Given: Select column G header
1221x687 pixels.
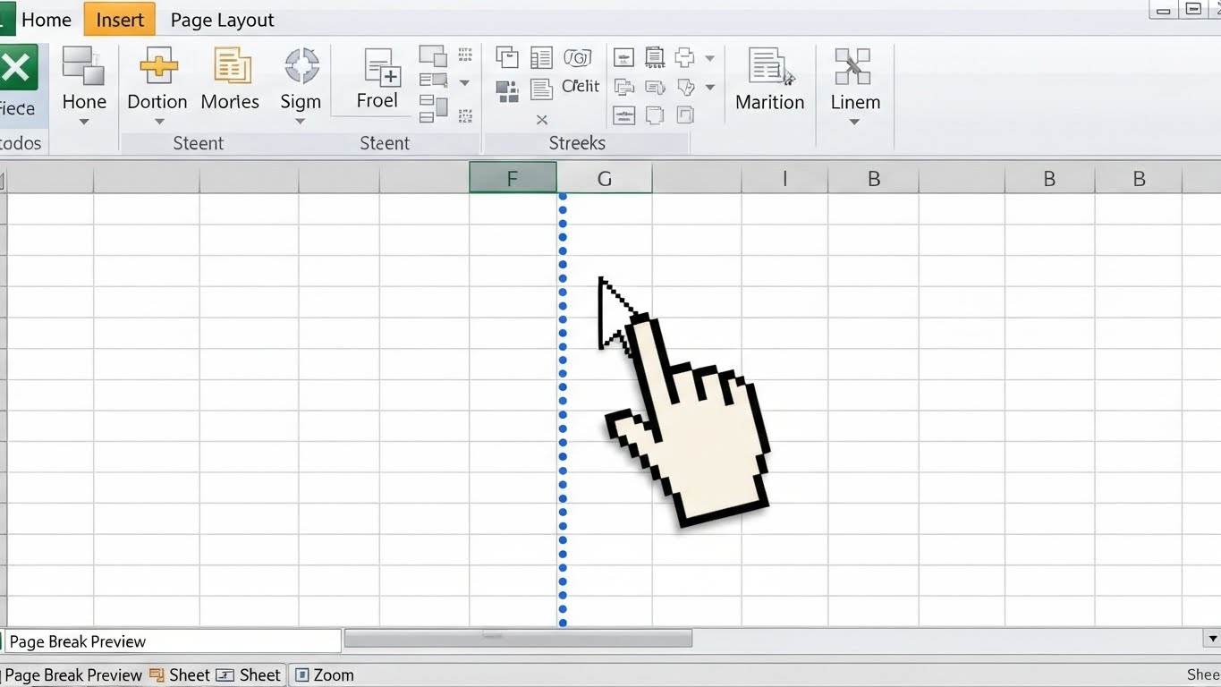Looking at the screenshot, I should tap(605, 178).
